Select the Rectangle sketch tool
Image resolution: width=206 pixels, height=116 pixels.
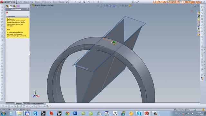[x=202, y=16]
